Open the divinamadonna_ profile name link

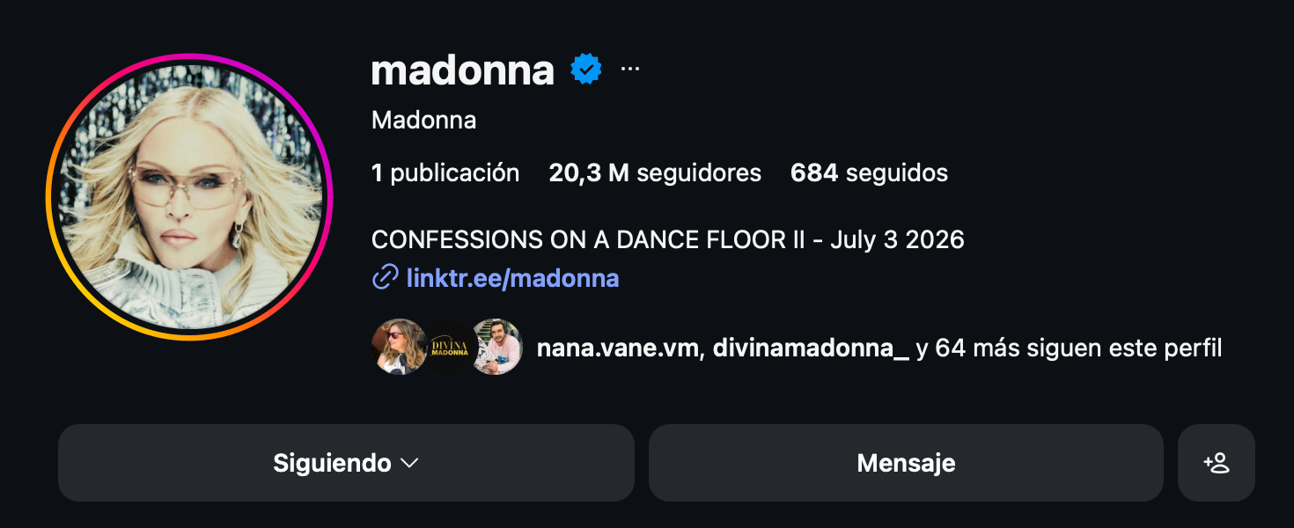tap(811, 348)
